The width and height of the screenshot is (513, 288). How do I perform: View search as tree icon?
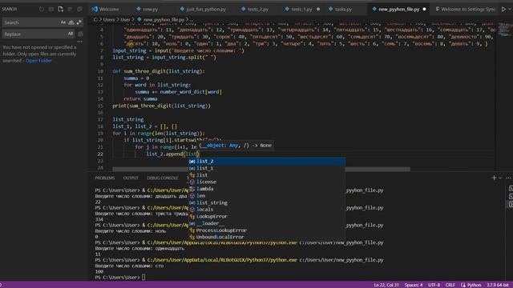point(70,9)
